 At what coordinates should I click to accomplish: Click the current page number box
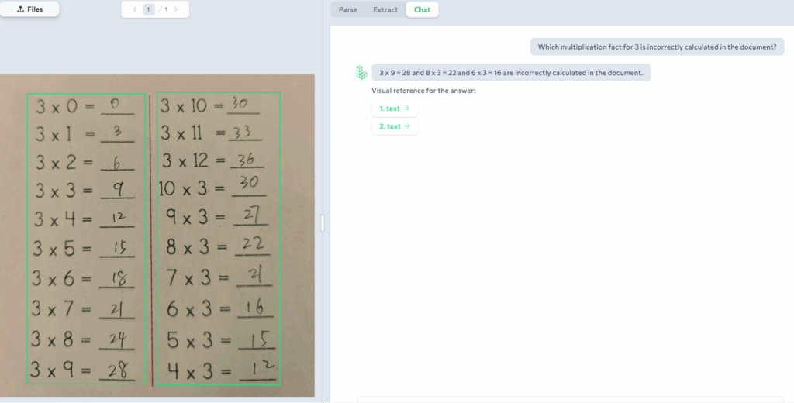[149, 9]
